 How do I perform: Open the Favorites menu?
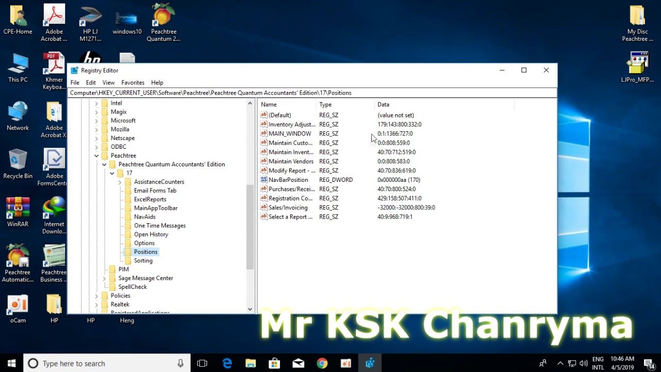(133, 83)
